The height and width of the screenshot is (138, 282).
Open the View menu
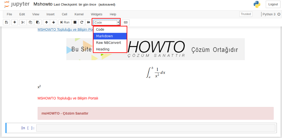pos(36,14)
